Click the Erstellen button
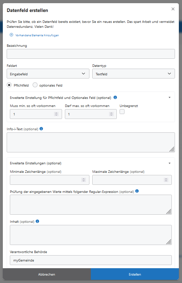This screenshot has width=182, height=283. tap(135, 274)
